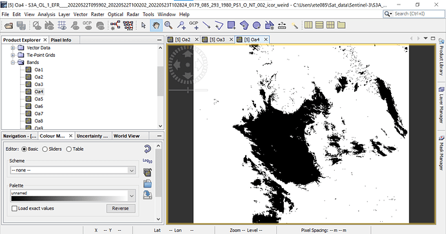Select band Oa1 in the tree
The image size is (446, 234).
point(39,70)
